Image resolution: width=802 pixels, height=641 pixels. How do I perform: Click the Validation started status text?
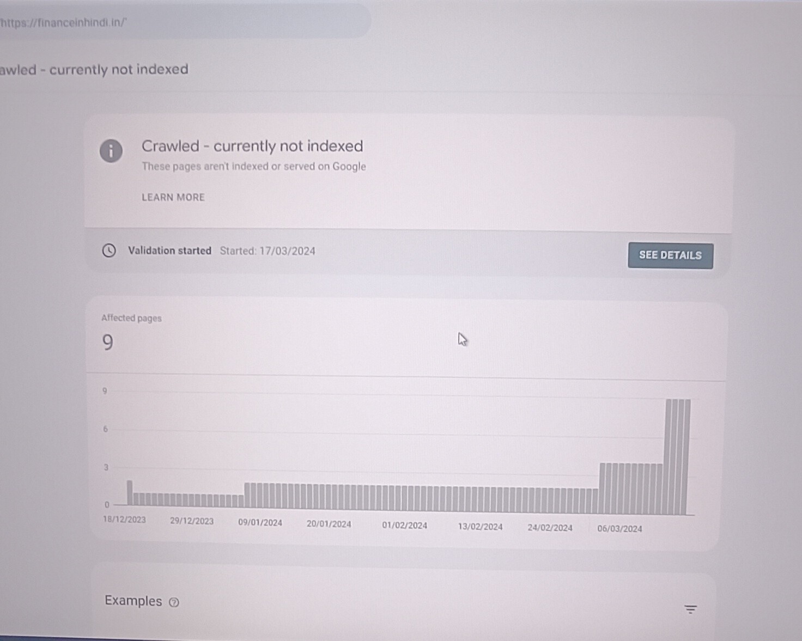click(169, 251)
